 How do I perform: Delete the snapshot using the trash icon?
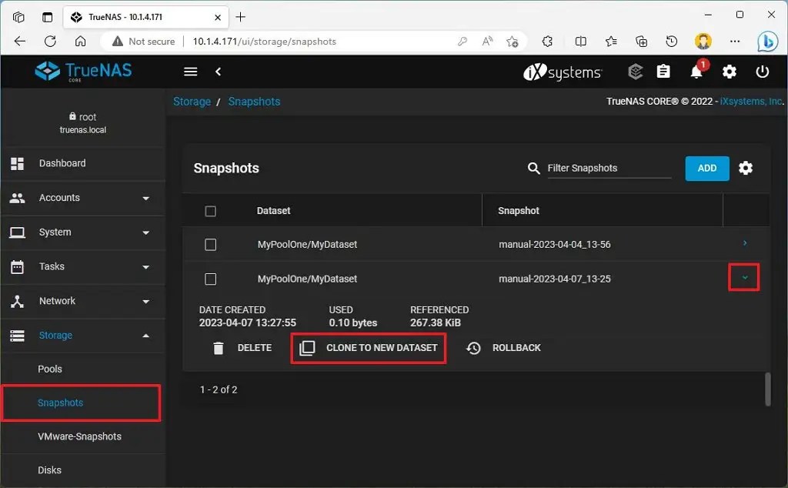coord(219,347)
